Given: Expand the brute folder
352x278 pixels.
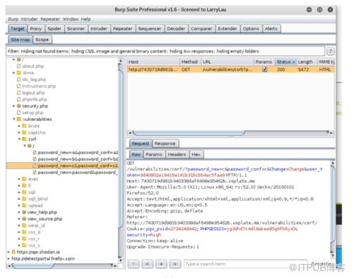Looking at the screenshot, I should (x=19, y=126).
